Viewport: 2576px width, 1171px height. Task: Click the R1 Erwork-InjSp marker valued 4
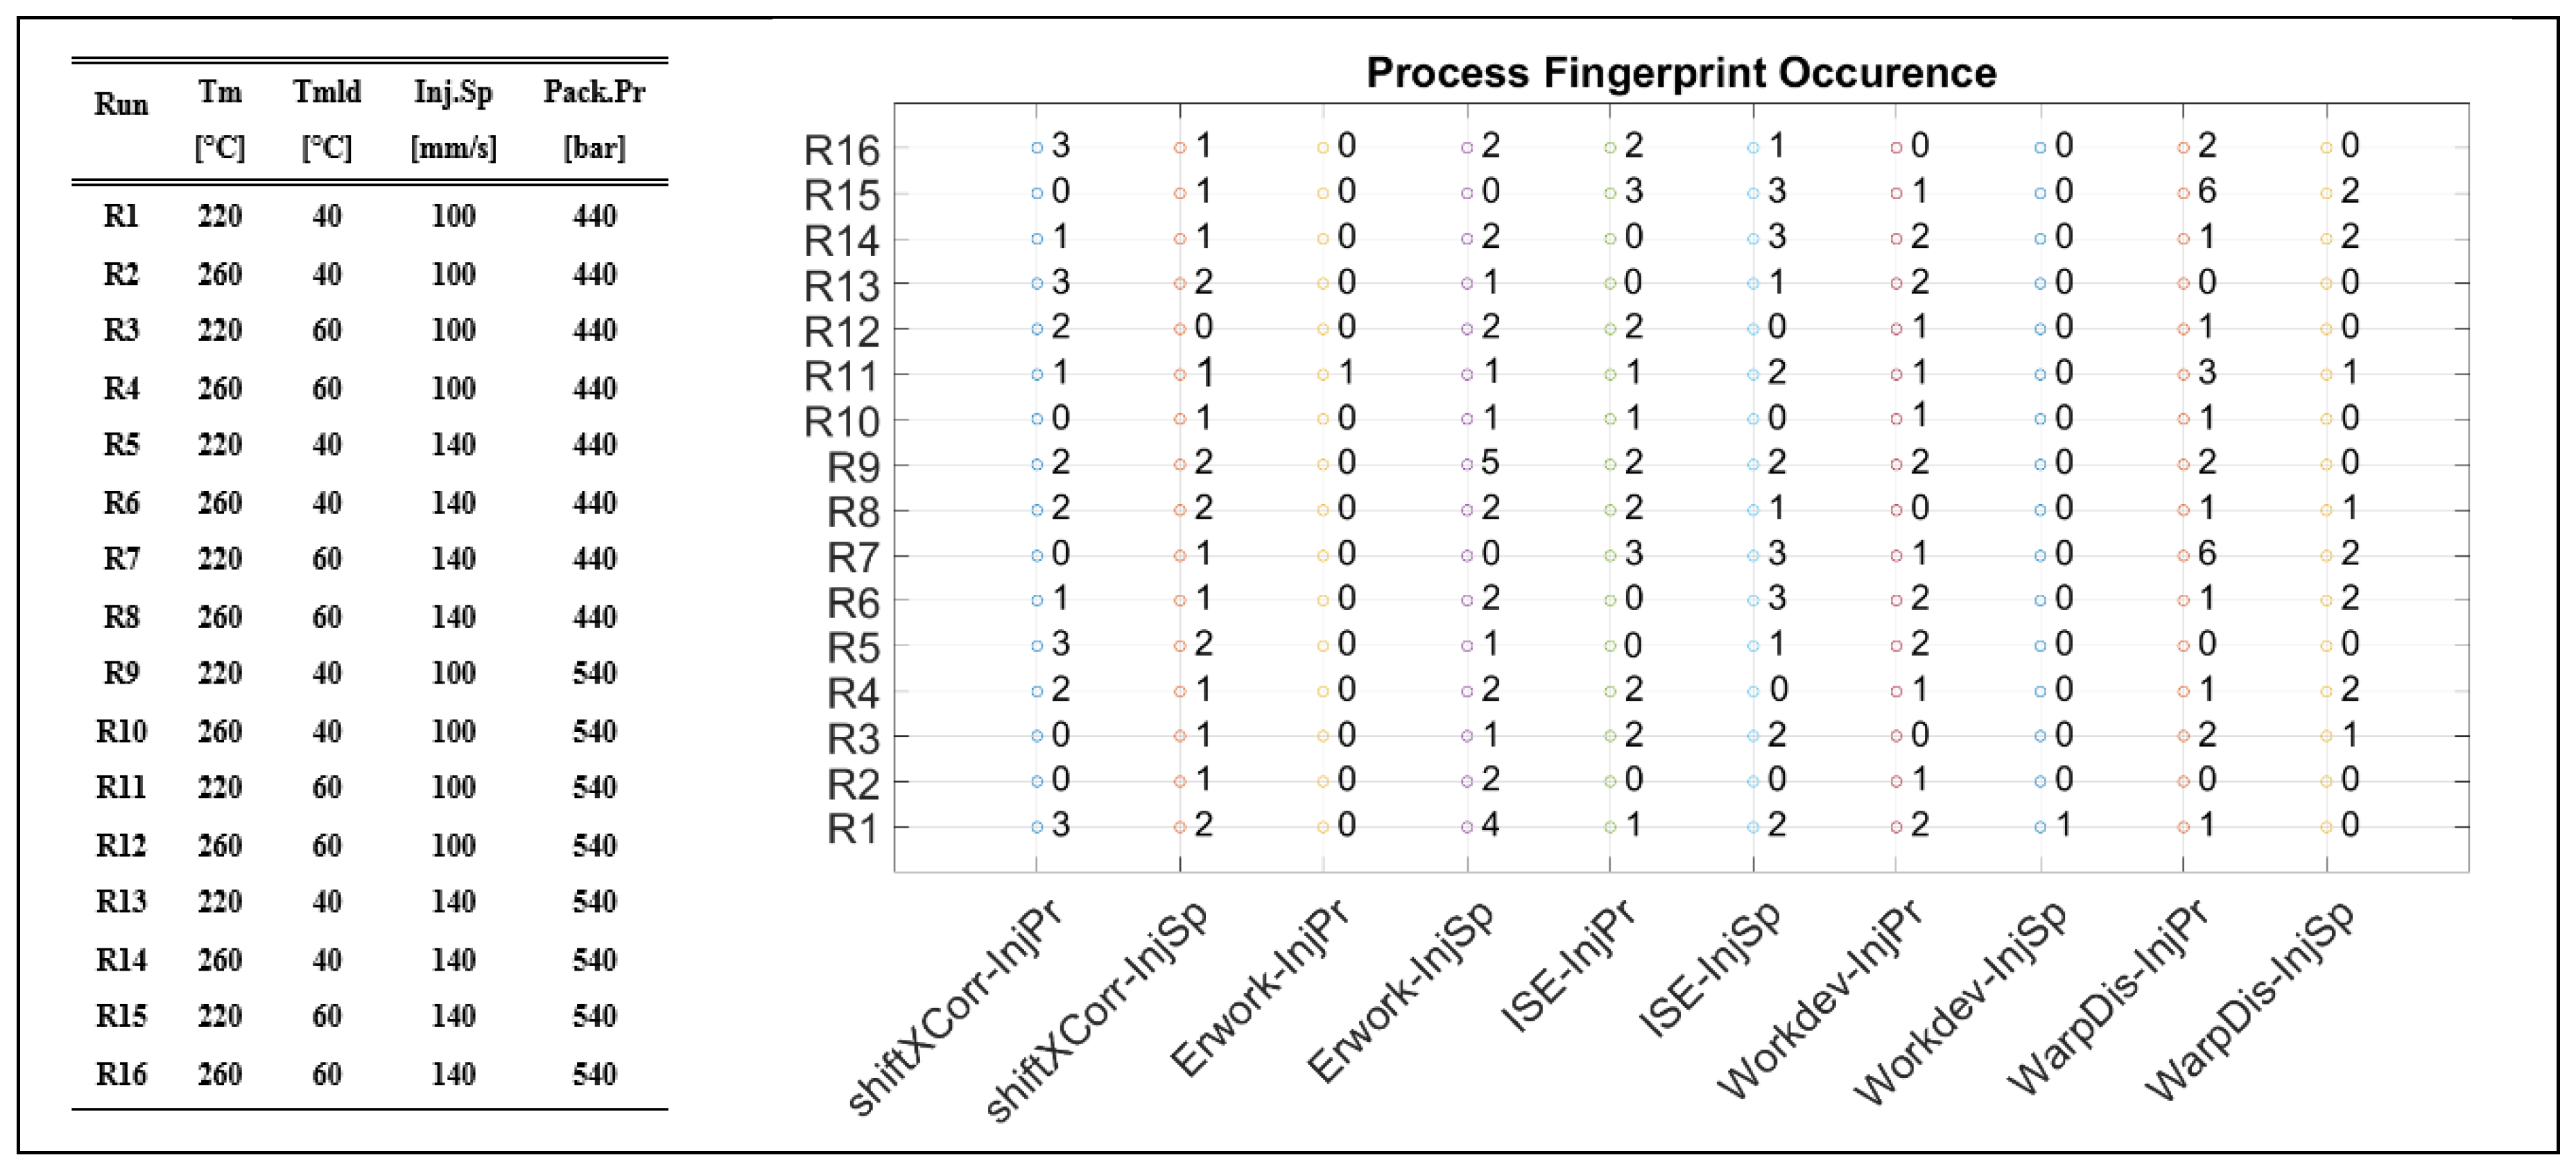[x=1467, y=828]
